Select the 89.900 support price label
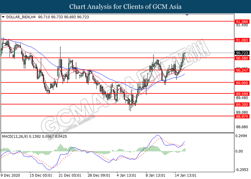 [x=241, y=82]
